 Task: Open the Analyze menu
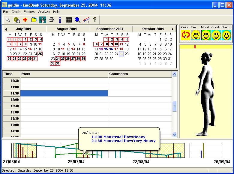pyautogui.click(x=44, y=12)
